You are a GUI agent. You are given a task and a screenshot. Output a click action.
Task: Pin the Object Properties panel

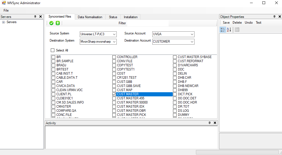coord(275,17)
